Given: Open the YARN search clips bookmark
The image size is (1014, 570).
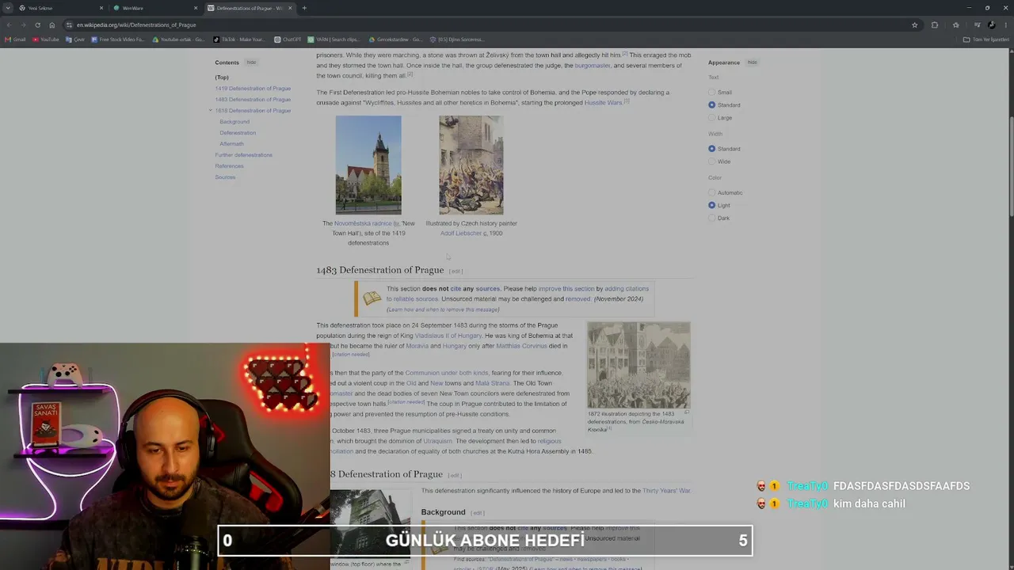Looking at the screenshot, I should point(334,40).
